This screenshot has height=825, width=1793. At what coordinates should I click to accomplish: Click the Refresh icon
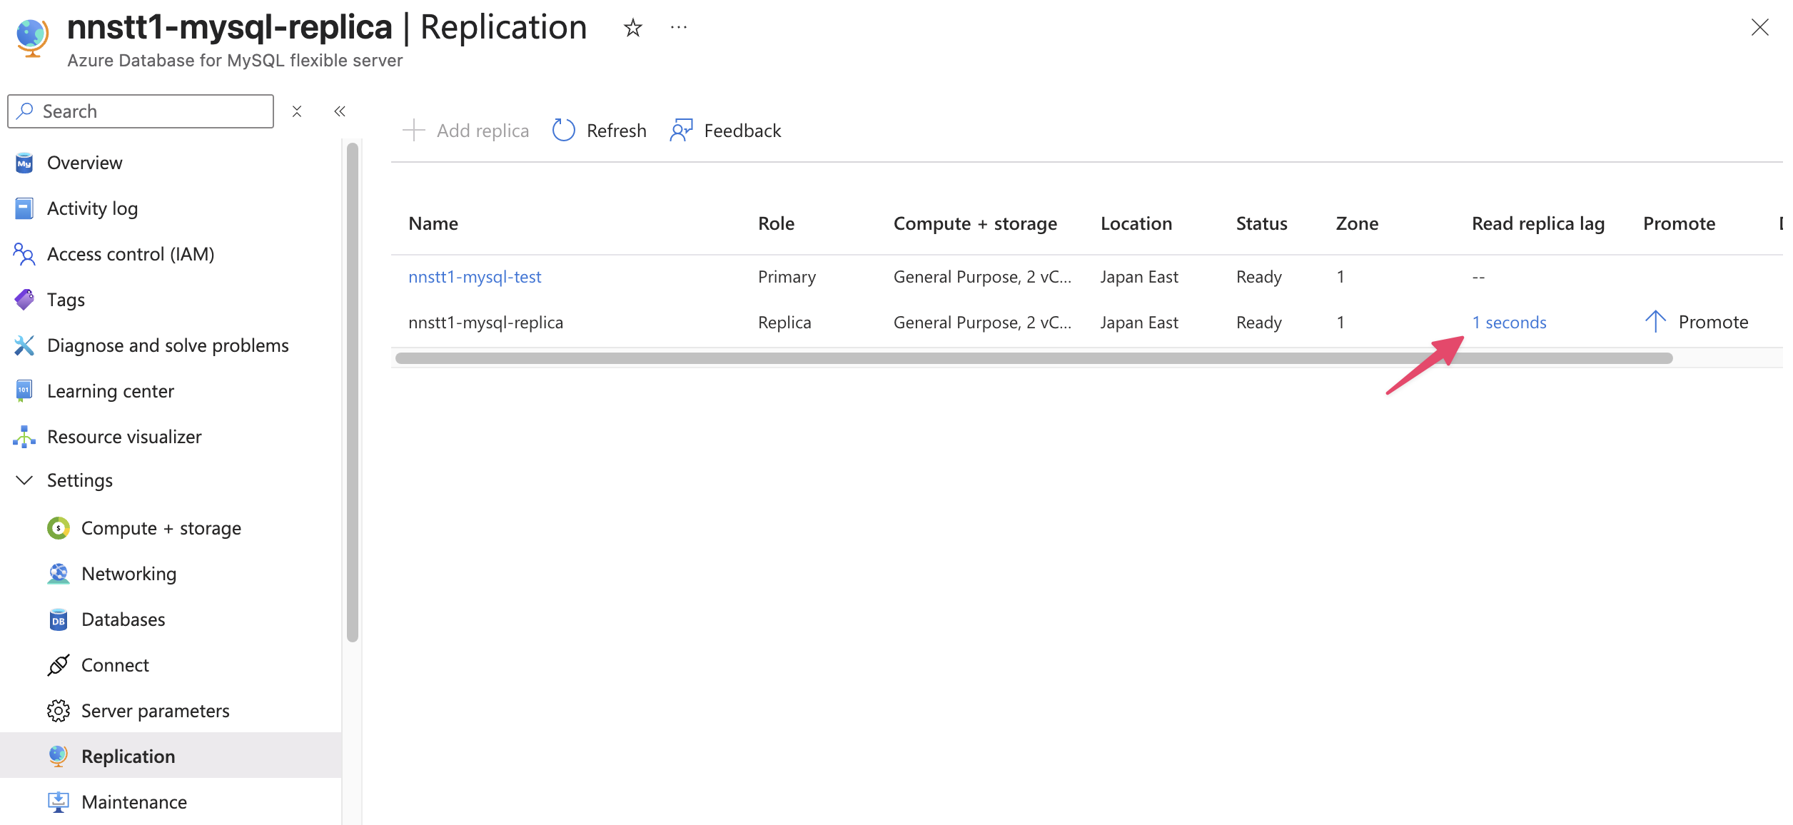(x=564, y=131)
